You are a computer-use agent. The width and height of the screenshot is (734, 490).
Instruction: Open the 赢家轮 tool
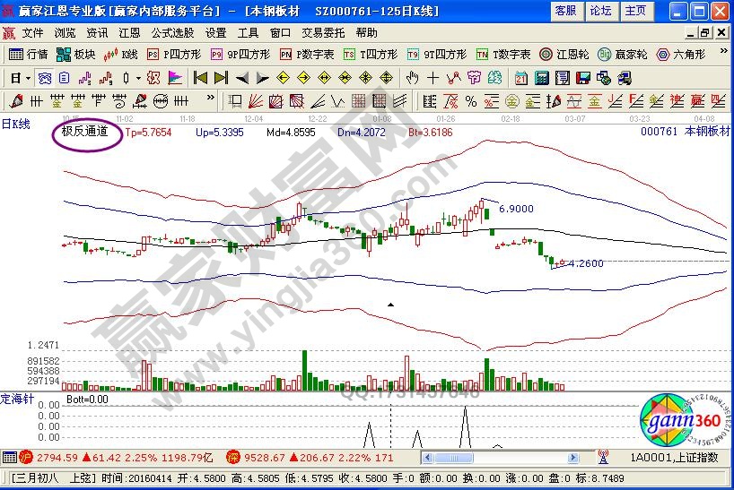(623, 55)
